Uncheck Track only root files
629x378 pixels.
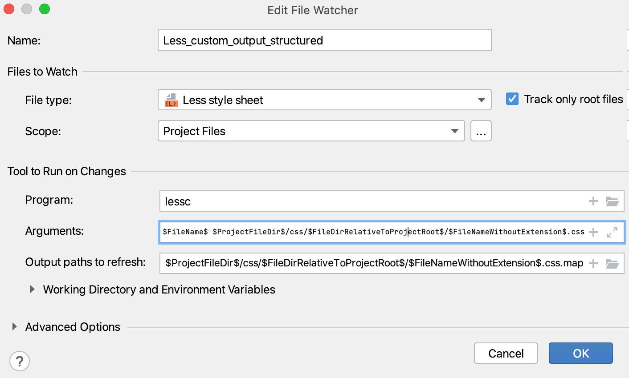[x=512, y=99]
